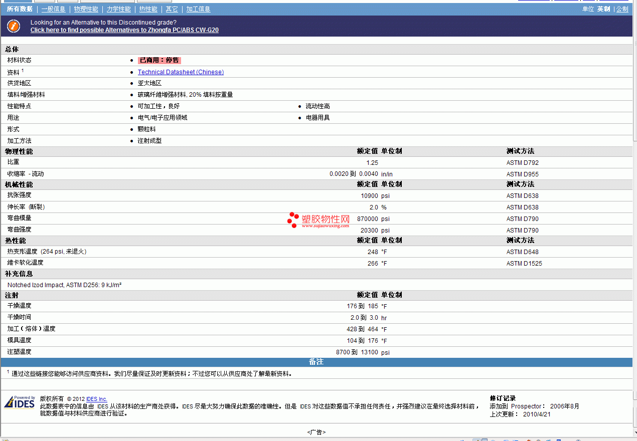Click the 补充信息 section header
This screenshot has height=441, width=637.
tap(19, 274)
